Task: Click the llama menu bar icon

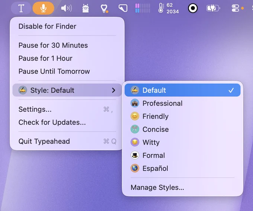Action: click(86, 8)
